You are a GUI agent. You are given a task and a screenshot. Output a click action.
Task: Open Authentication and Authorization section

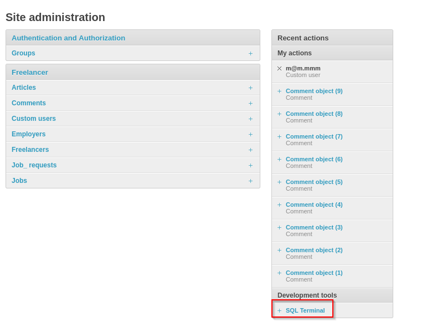click(x=68, y=38)
